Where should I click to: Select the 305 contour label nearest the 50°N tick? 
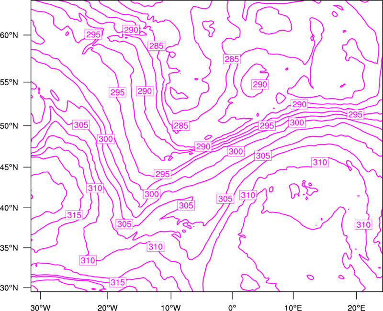click(81, 125)
